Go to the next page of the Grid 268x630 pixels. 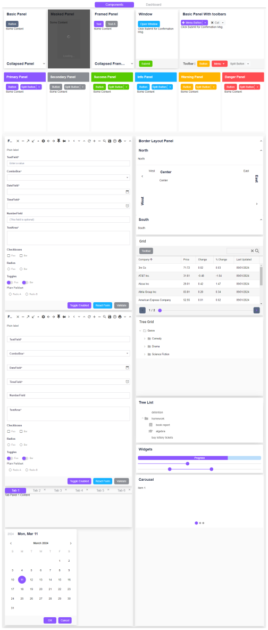point(257,310)
